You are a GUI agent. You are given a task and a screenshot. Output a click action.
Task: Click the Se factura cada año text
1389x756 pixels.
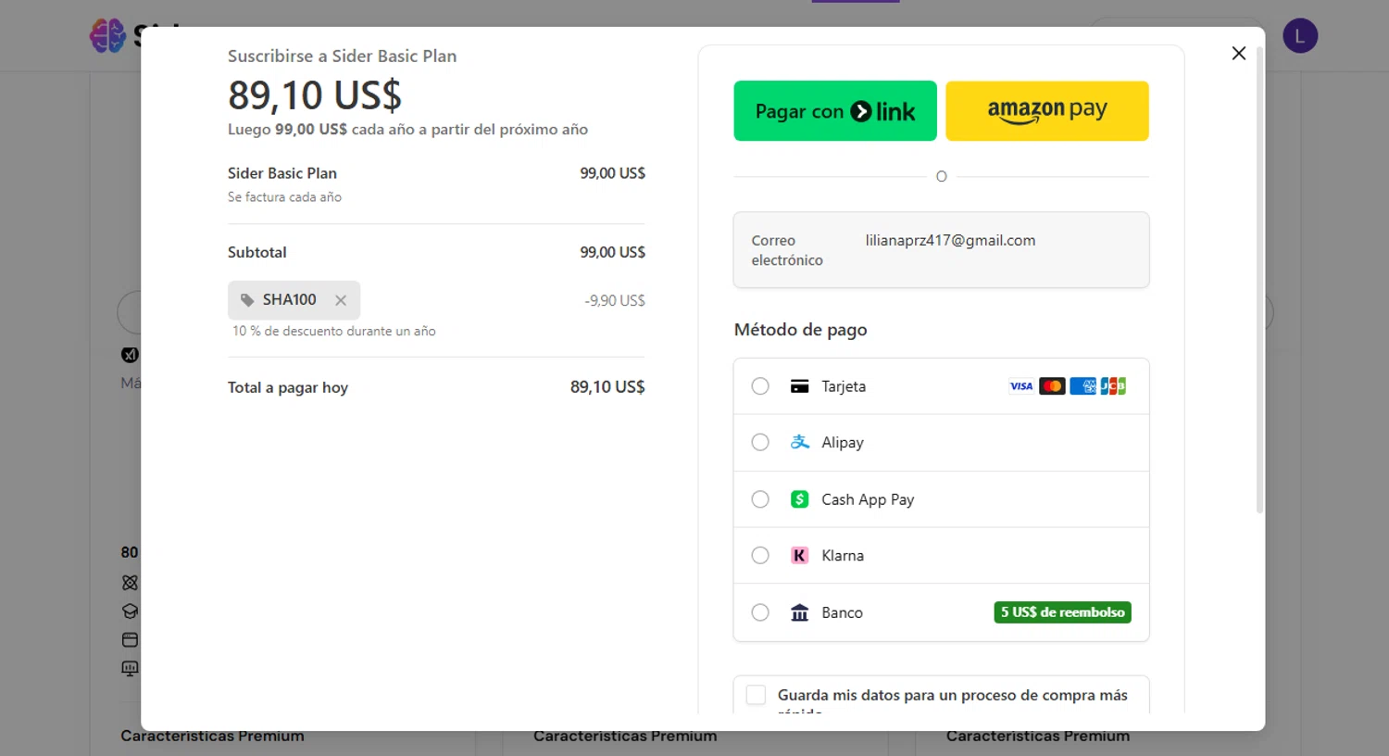coord(284,197)
